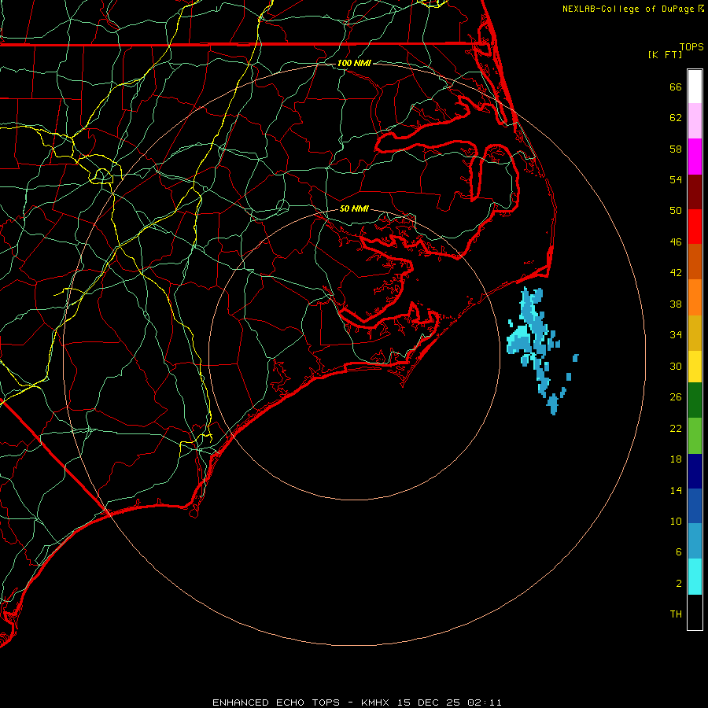Screen dimensions: 708x708
Task: Click the 22 legend value label
Action: 676,428
